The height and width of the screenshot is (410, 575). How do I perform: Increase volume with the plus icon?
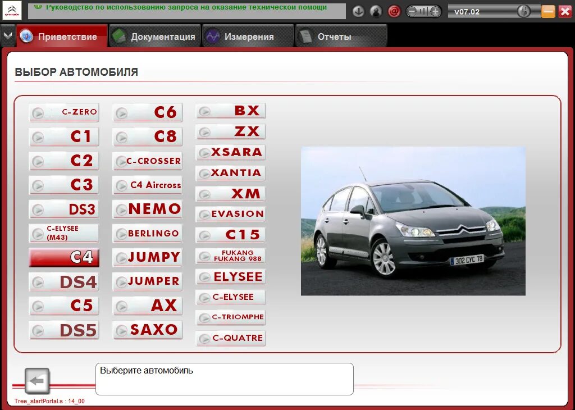435,12
